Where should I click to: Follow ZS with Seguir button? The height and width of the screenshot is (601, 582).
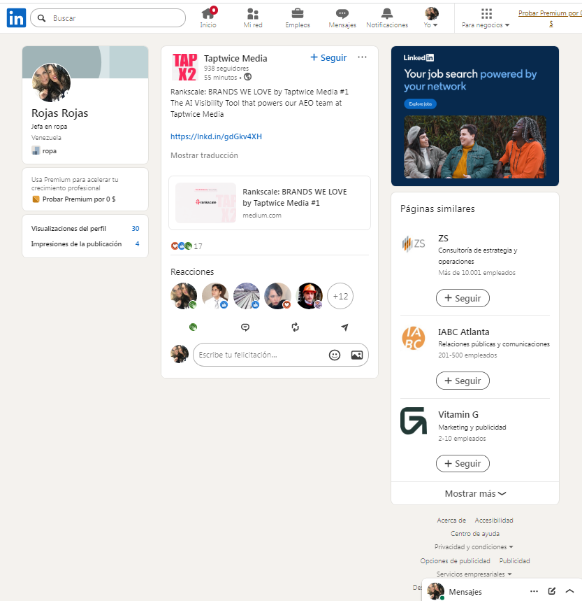(x=463, y=298)
